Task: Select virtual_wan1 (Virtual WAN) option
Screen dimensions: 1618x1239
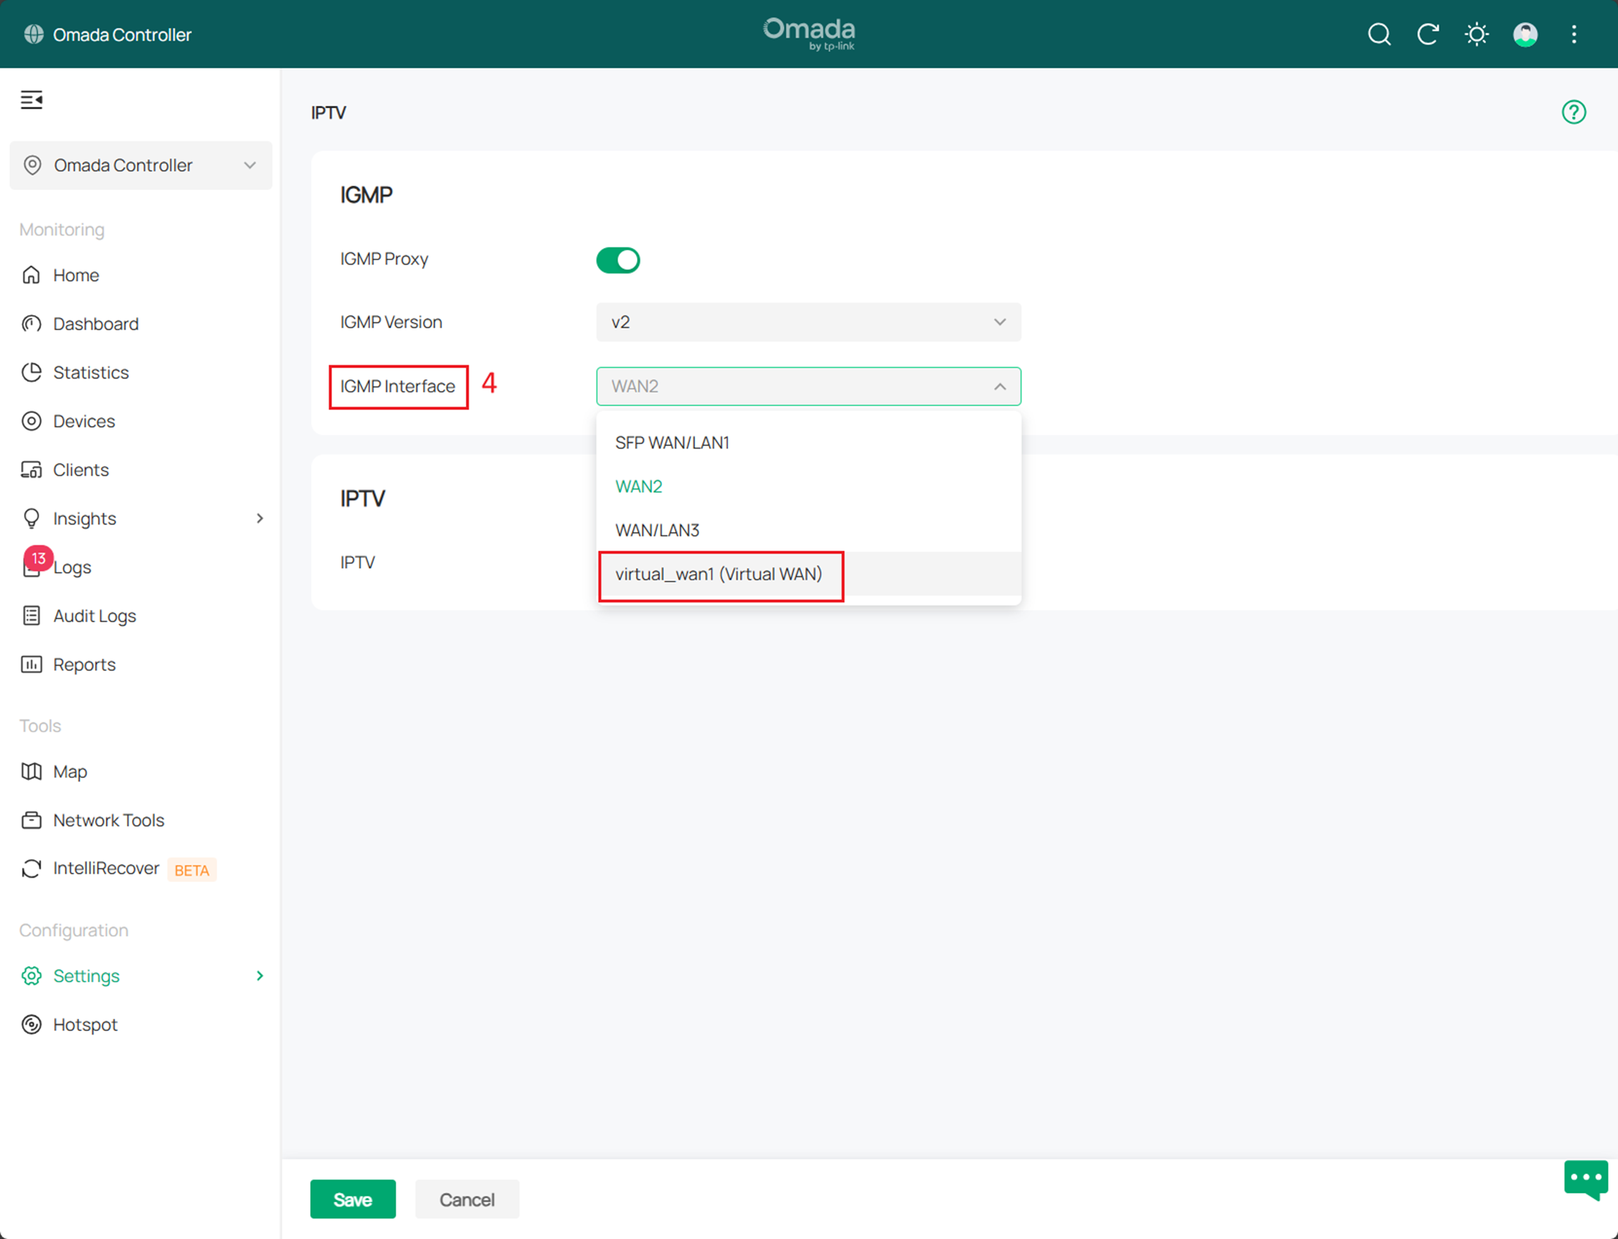Action: [x=719, y=574]
